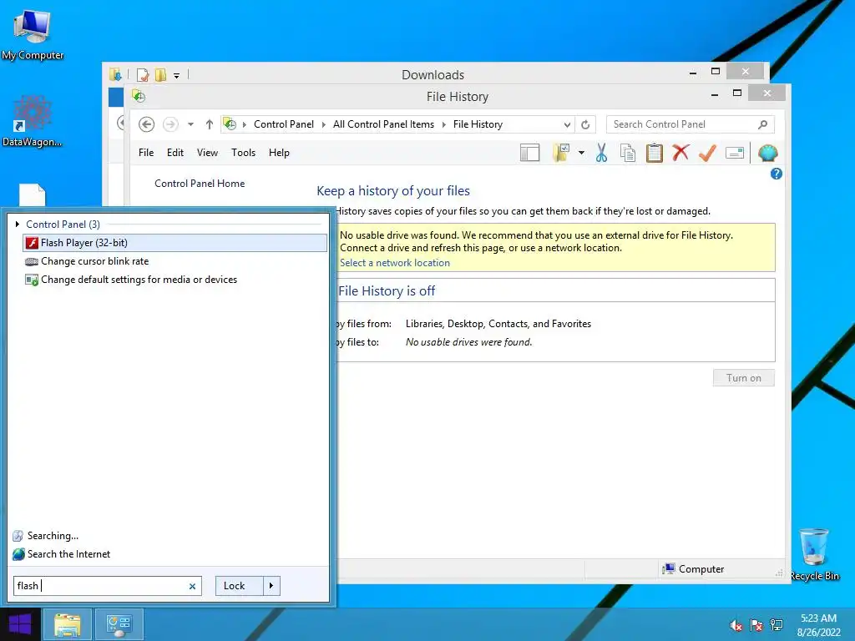855x641 pixels.
Task: Clear the flash search text with X
Action: pos(192,586)
